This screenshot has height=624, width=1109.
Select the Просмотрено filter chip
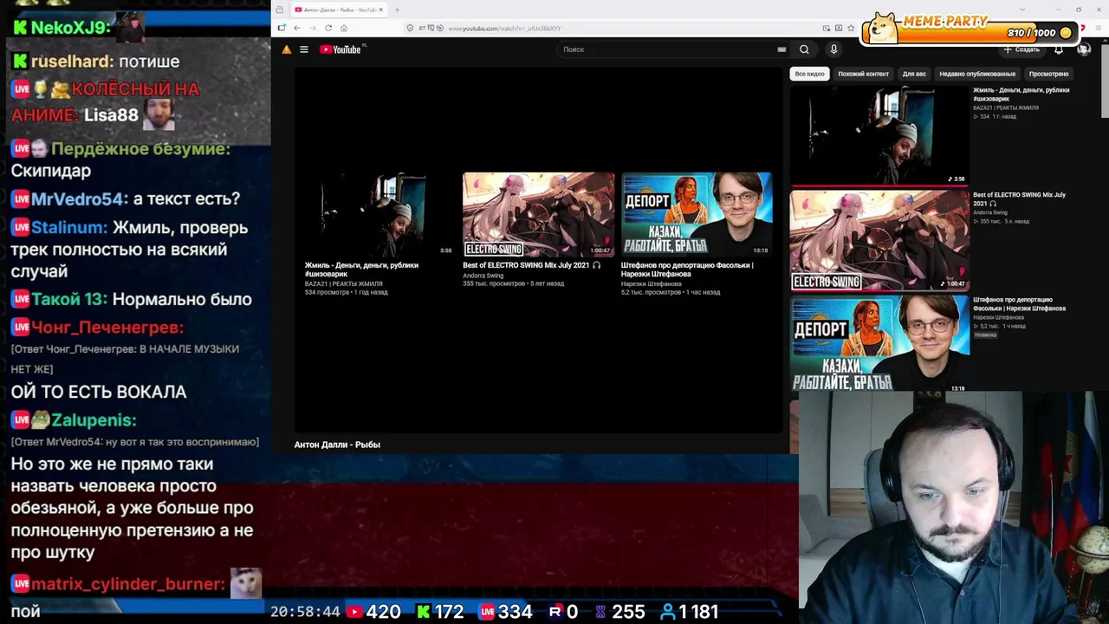pos(1048,74)
